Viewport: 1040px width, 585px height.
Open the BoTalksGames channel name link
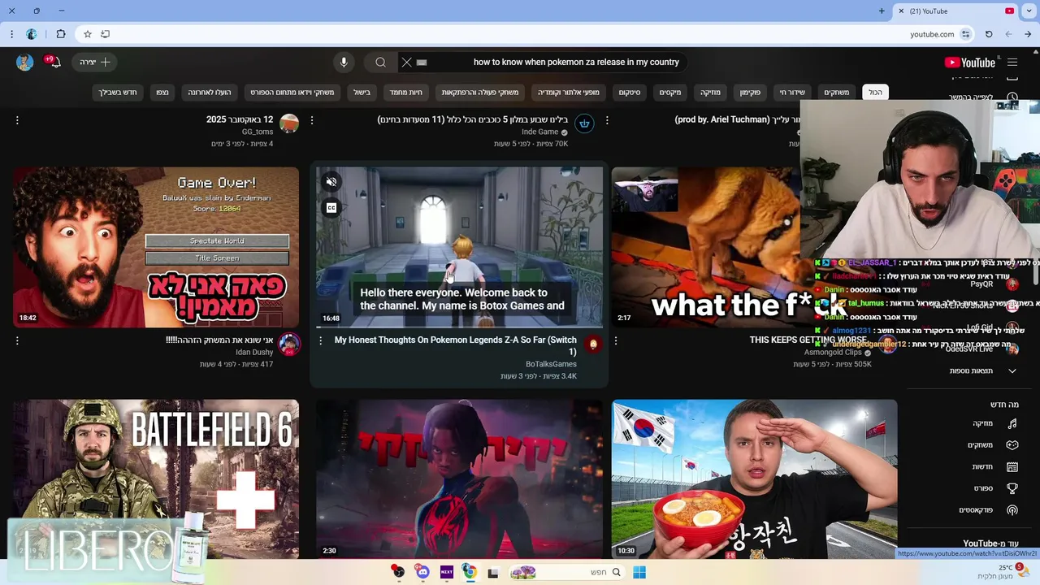(x=551, y=364)
